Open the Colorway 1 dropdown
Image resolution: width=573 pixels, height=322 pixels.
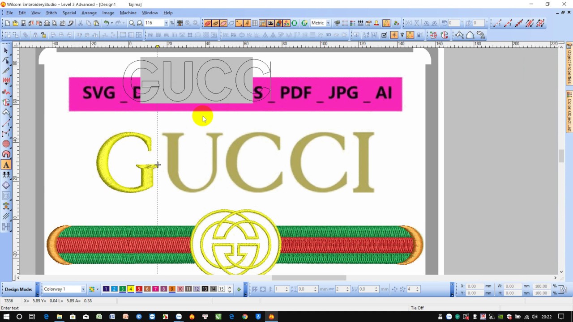(x=83, y=289)
